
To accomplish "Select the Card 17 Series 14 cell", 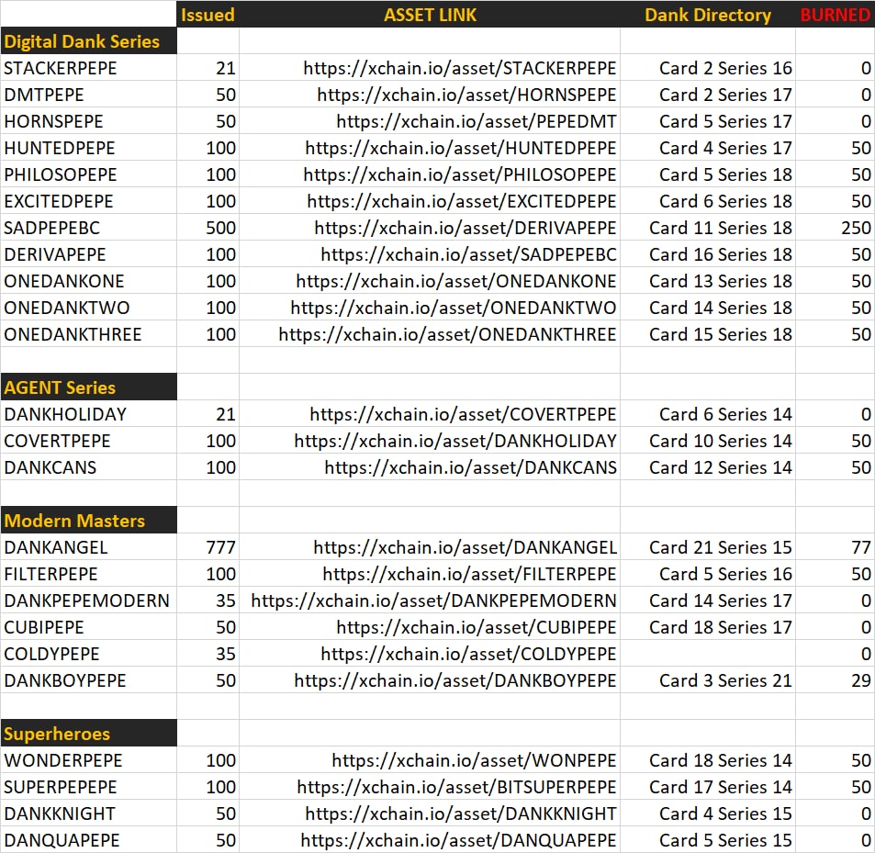I will coord(708,787).
